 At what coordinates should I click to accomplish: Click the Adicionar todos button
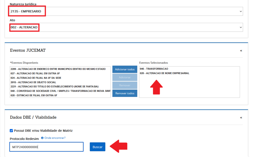tap(125, 69)
